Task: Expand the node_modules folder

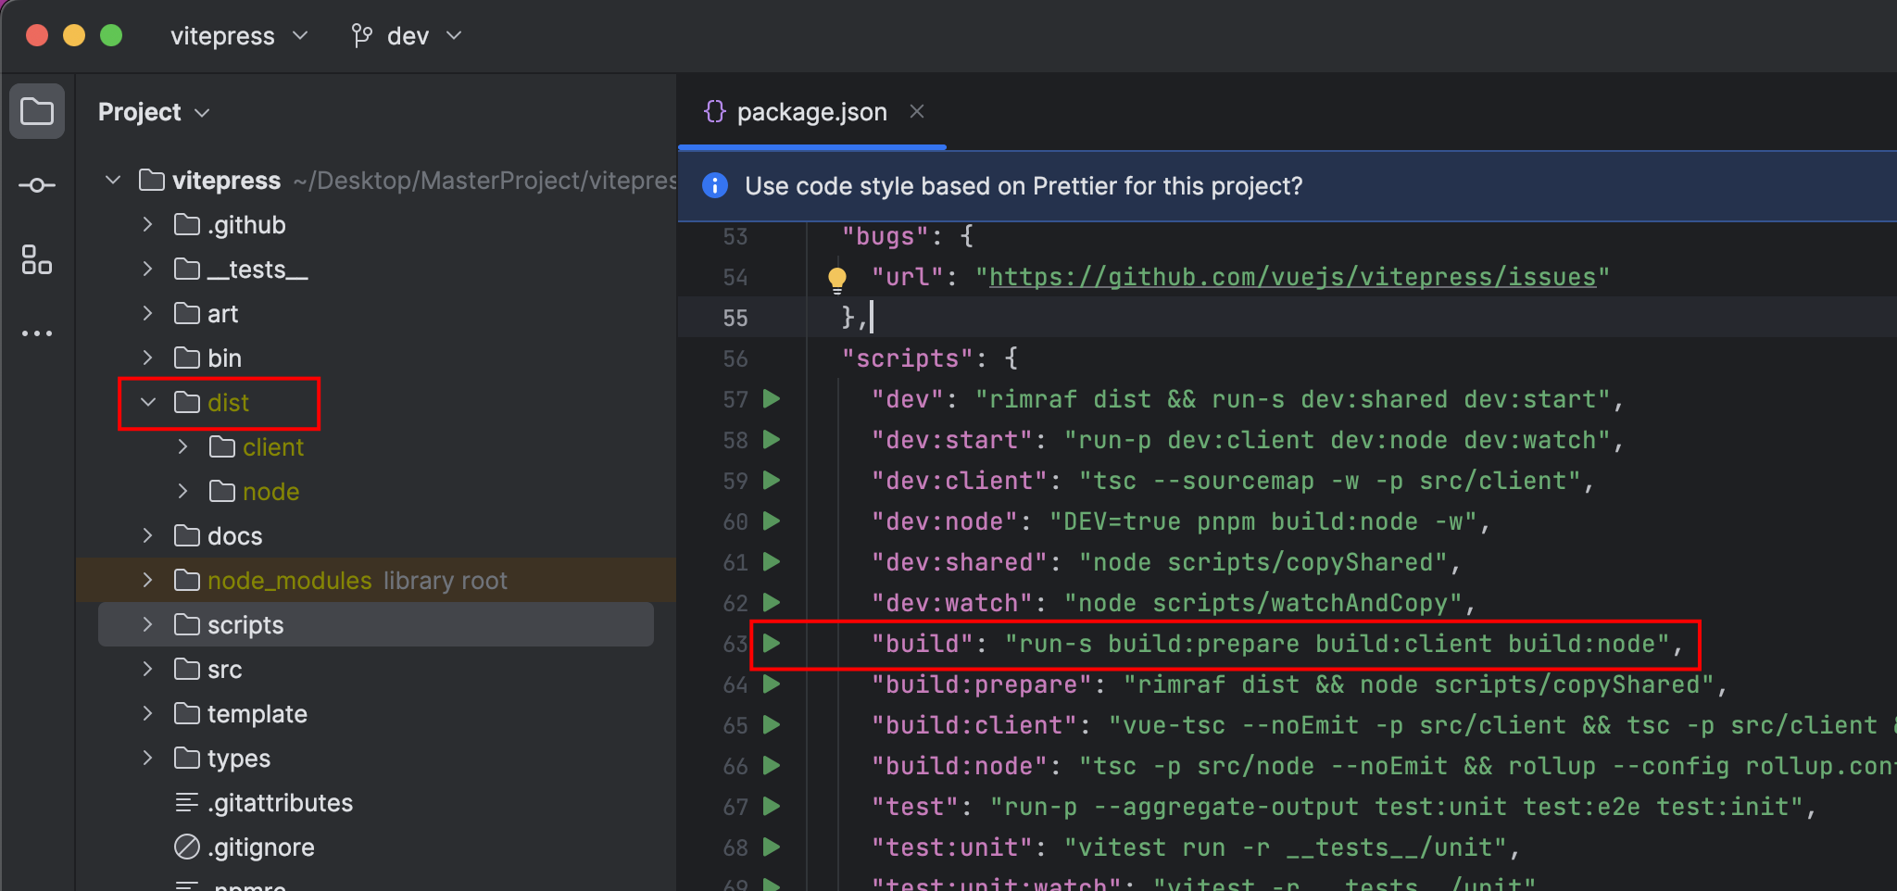Action: (x=147, y=581)
